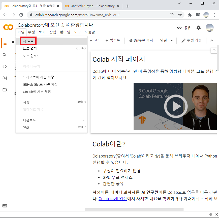Open the tab search chevron in title bar

(x=179, y=3)
